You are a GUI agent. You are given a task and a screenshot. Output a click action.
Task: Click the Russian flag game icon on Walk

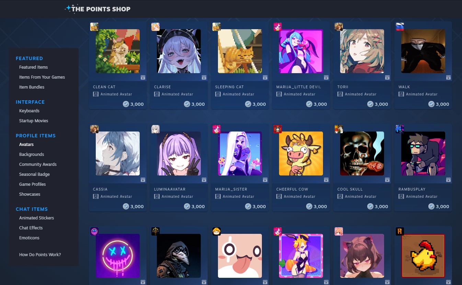400,27
